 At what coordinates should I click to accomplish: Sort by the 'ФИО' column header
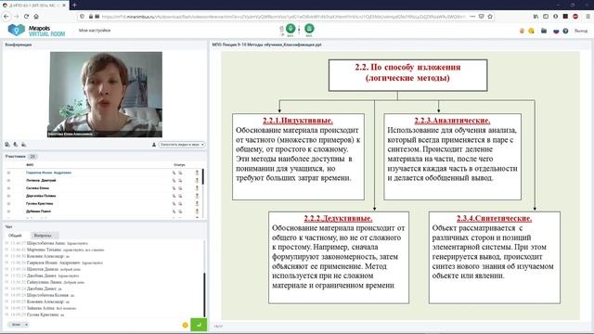[x=30, y=165]
